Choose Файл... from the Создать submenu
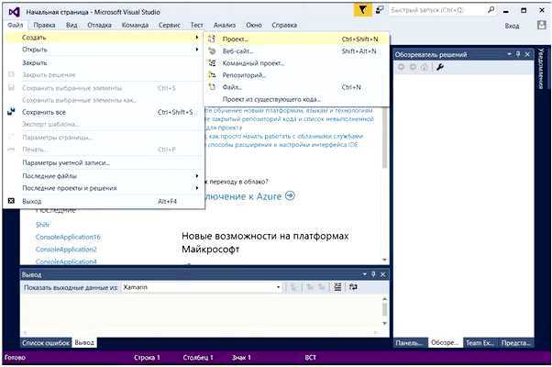The height and width of the screenshot is (367, 552). (x=296, y=87)
